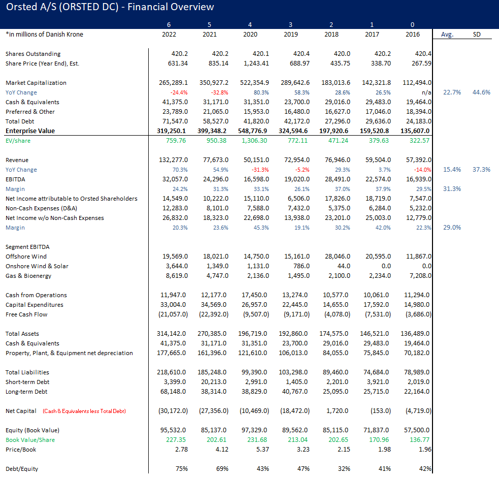Click Capital Expenditures value 34,569.0
Image resolution: width=499 pixels, height=478 pixels.
tap(214, 305)
